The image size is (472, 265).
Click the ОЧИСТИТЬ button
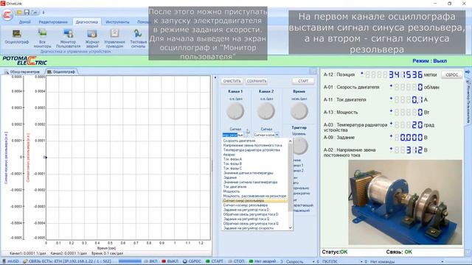click(232, 81)
